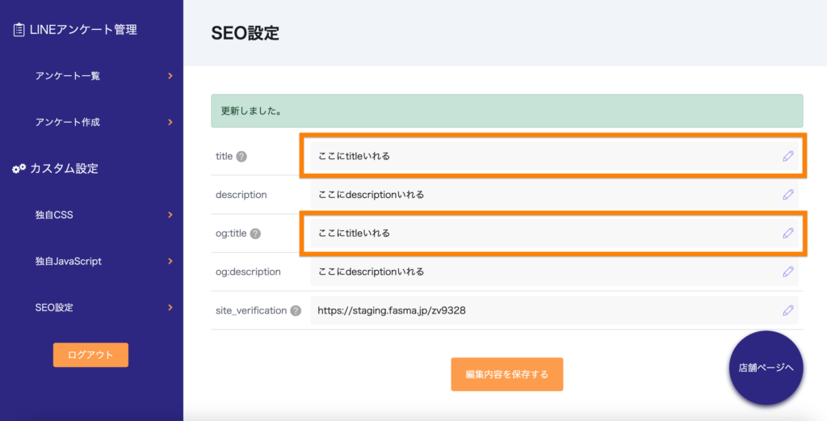This screenshot has width=827, height=421.
Task: Click the pencil icon in og:title row
Action: (788, 233)
